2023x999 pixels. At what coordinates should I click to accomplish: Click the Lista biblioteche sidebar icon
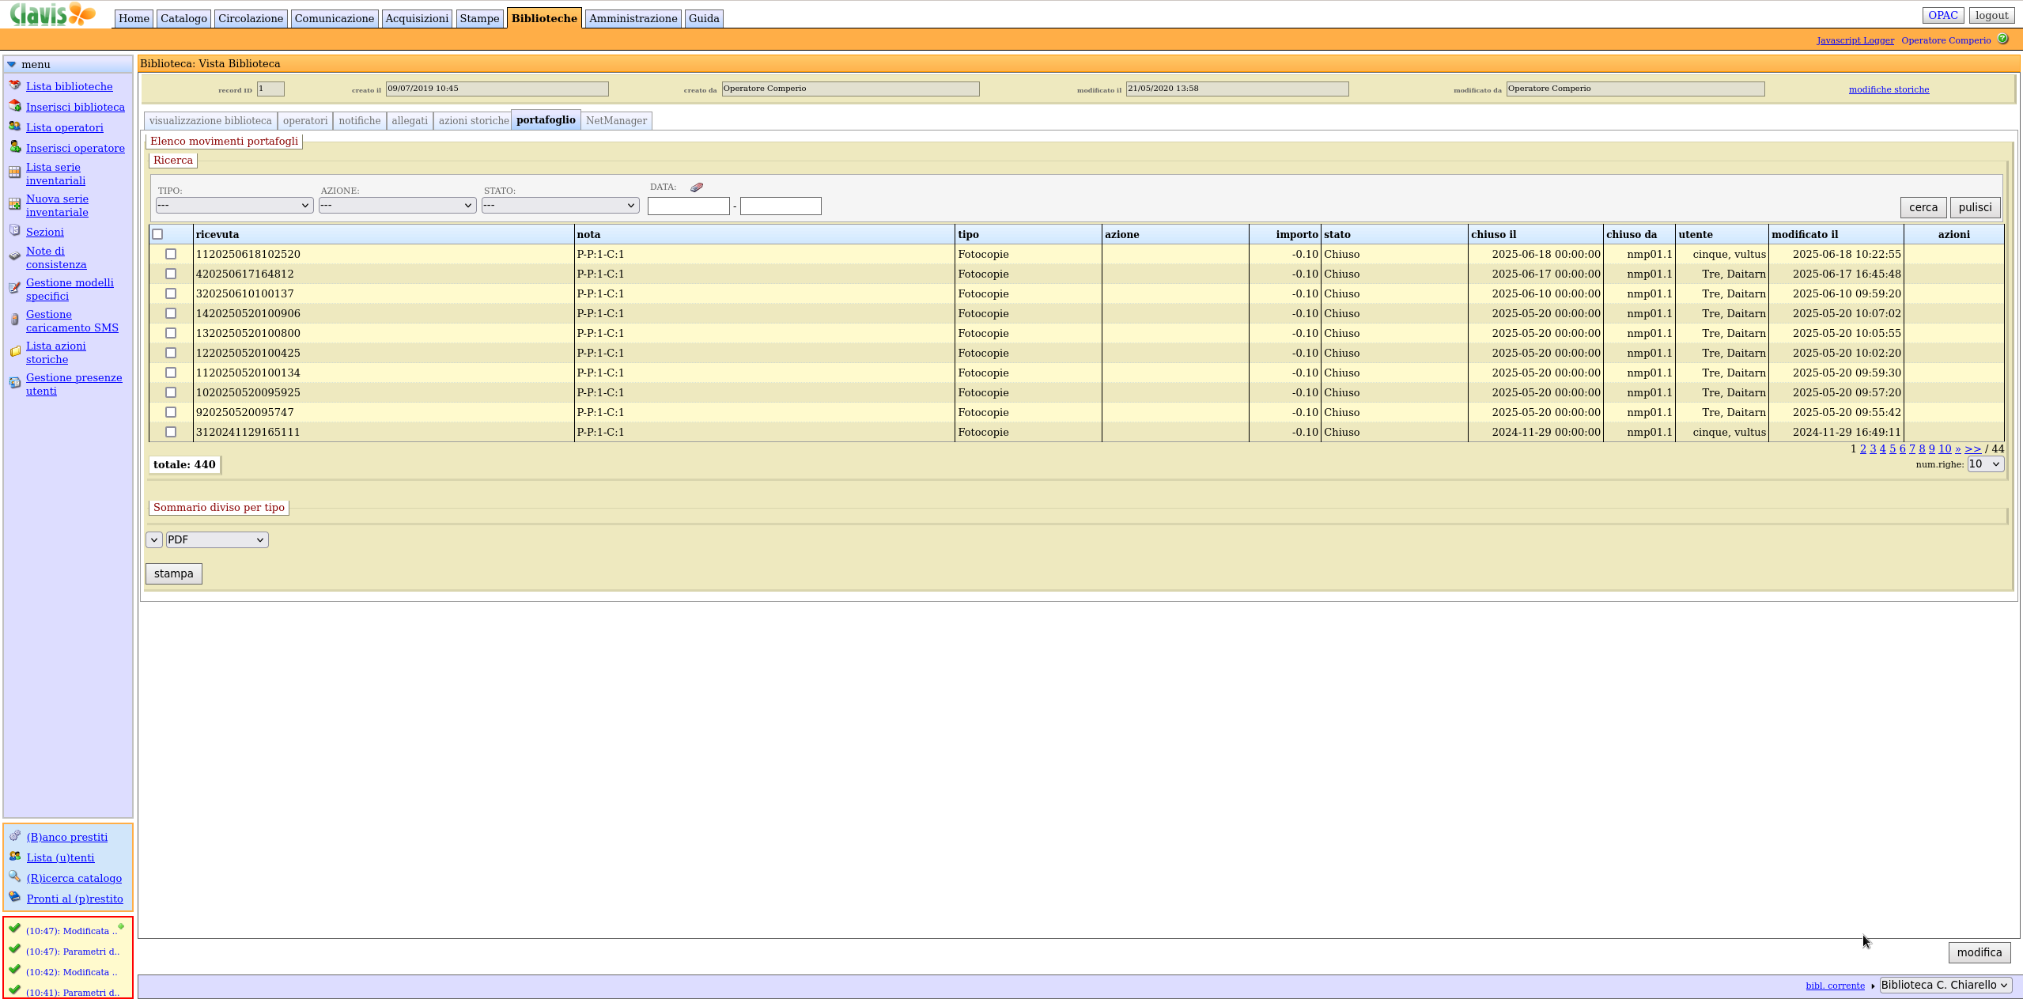pyautogui.click(x=14, y=85)
